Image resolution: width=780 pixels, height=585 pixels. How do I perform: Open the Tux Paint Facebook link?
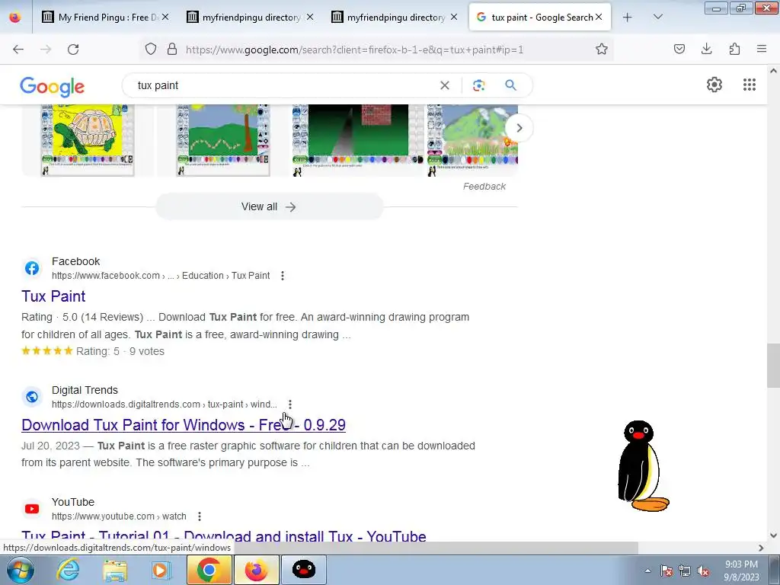(x=53, y=296)
